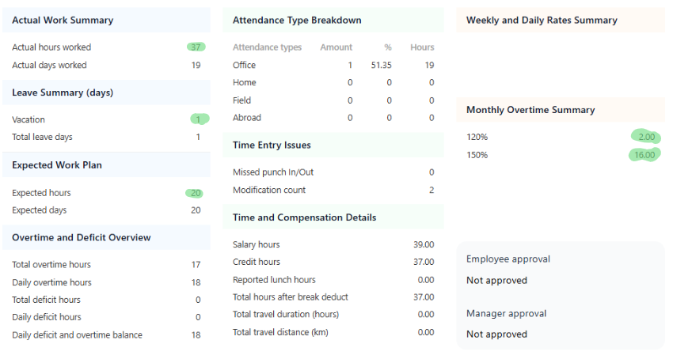Select the highlighted Expected hours value 20
The width and height of the screenshot is (673, 359).
click(195, 193)
